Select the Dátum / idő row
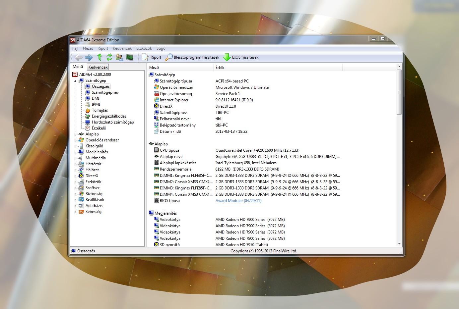 click(272, 131)
